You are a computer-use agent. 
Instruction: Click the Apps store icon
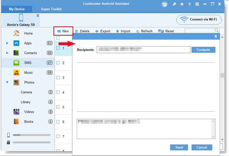tap(16, 43)
